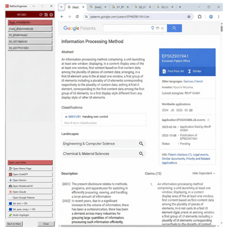Viewport: 226px width, 233px height.
Task: Expand View 8 more classifications
Action: pos(81,123)
